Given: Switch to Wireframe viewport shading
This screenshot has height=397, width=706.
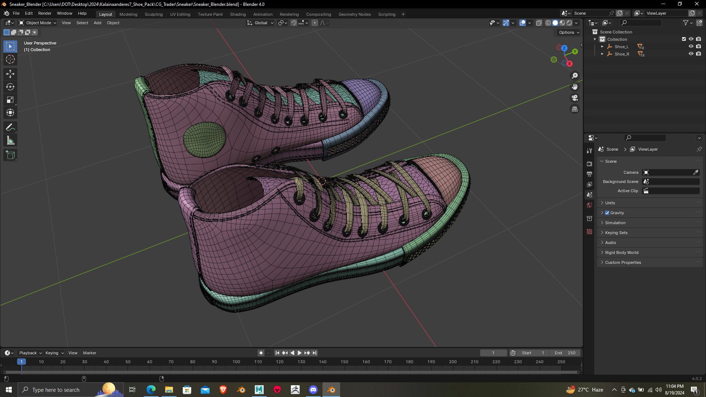Looking at the screenshot, I should (x=548, y=23).
